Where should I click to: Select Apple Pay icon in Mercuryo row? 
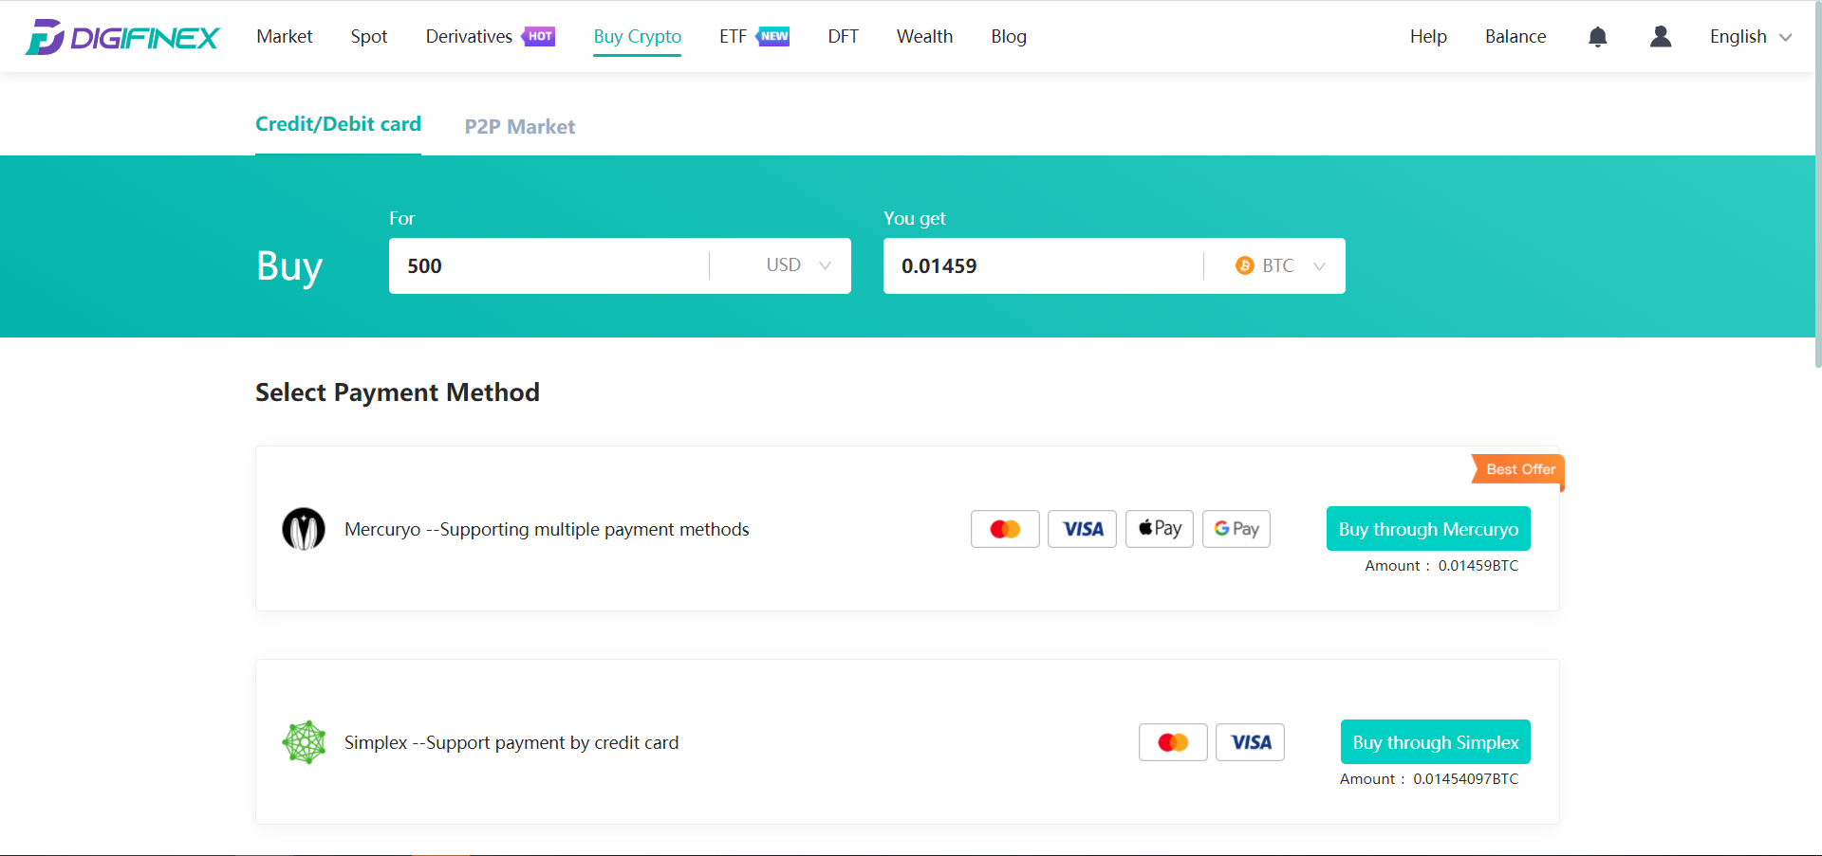click(1160, 529)
